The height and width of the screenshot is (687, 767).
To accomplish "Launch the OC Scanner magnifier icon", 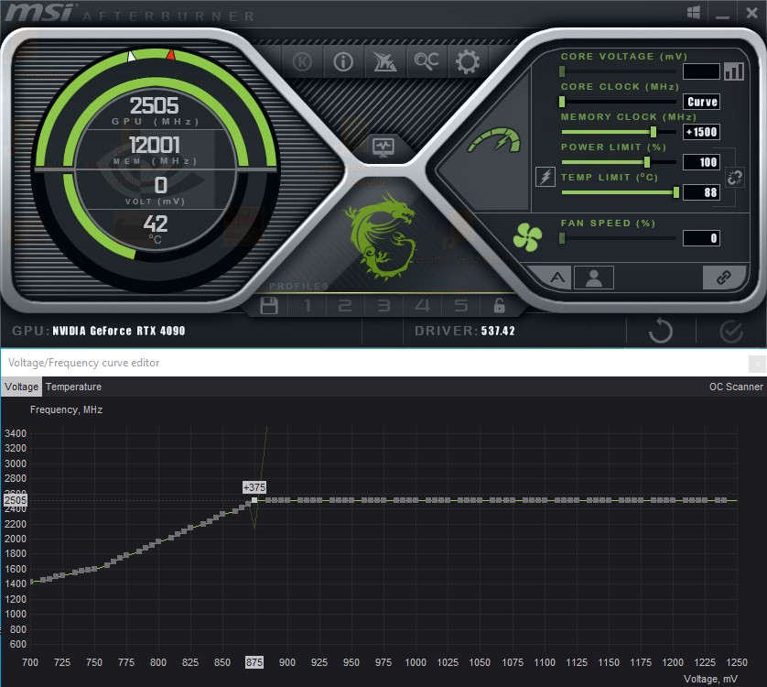I will point(426,61).
